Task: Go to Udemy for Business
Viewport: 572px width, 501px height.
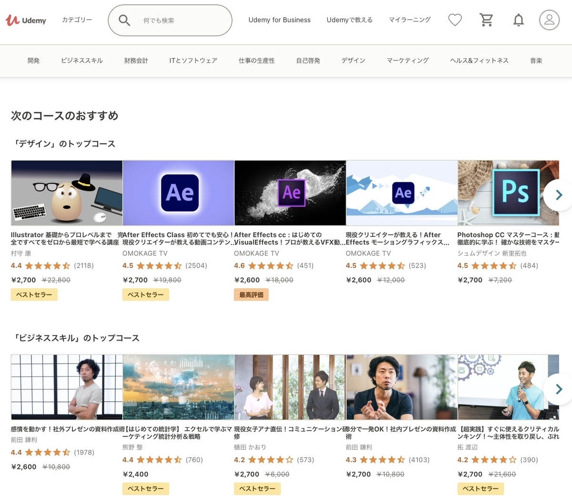Action: [279, 20]
